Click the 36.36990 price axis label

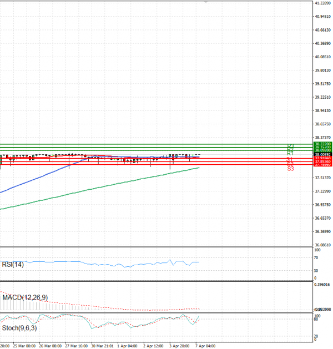323,232
